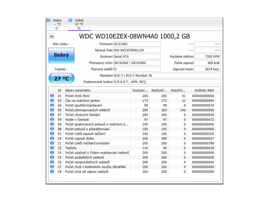This screenshot has height=202, width=269.
Task: Sort by the Současn... column header
Action: (x=140, y=90)
